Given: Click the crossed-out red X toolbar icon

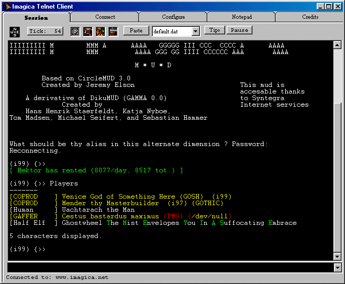Looking at the screenshot, I should click(x=88, y=31).
